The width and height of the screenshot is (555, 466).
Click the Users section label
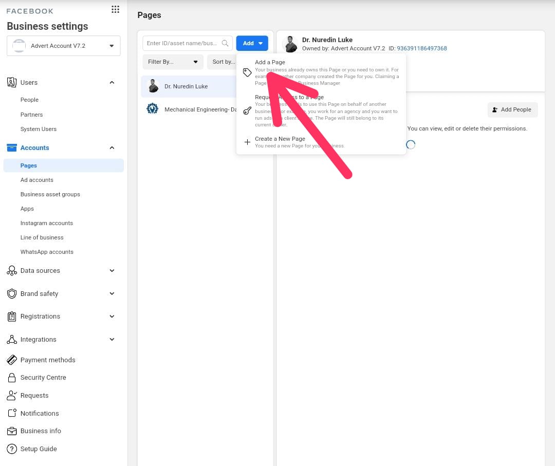tap(29, 82)
